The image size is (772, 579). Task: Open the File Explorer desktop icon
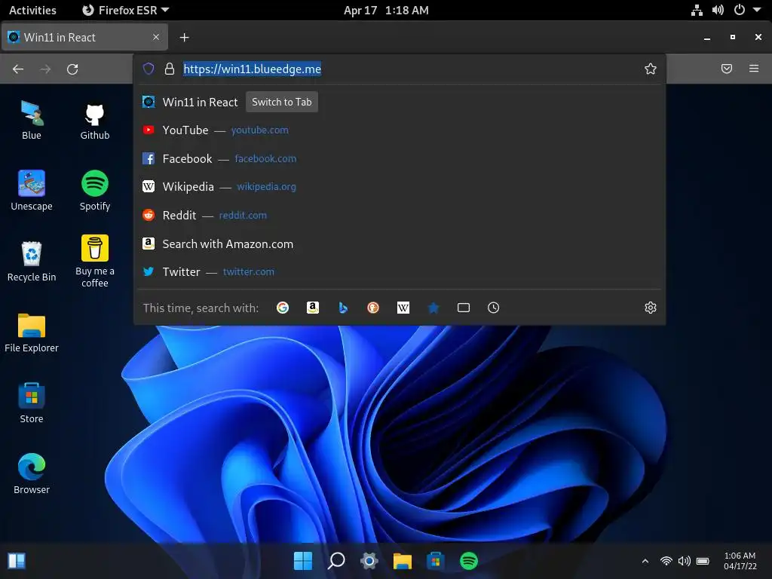click(x=32, y=332)
